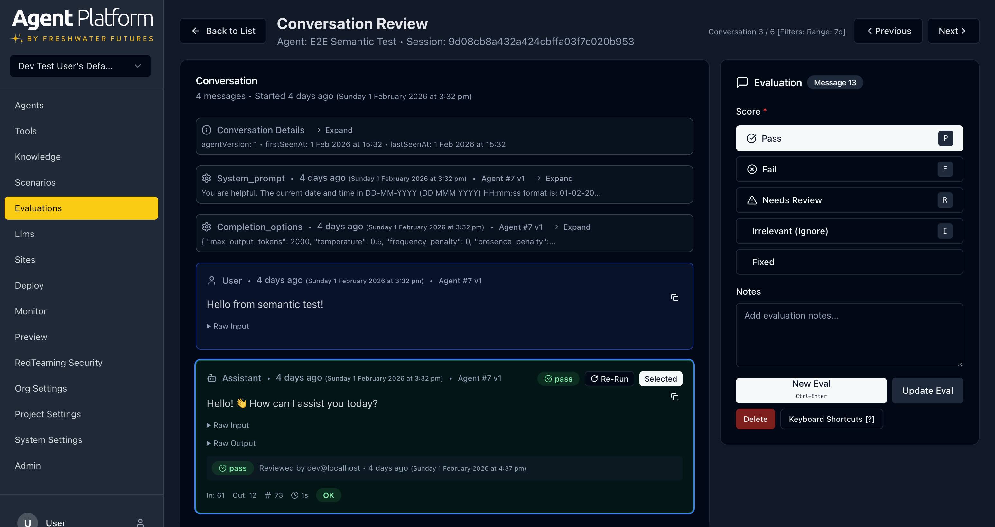Viewport: 995px width, 527px height.
Task: Click into the evaluation notes field
Action: point(849,335)
